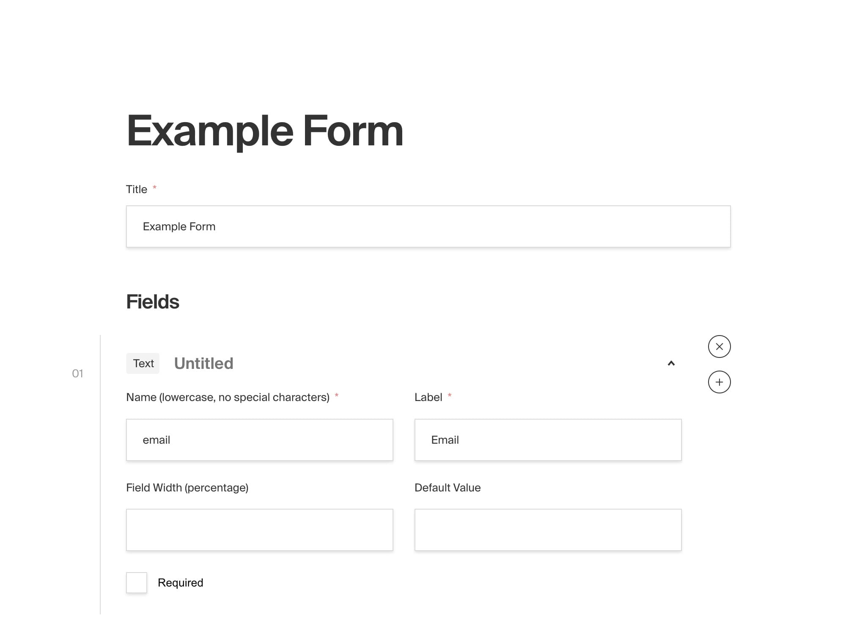Click the 01 field index number
The image size is (857, 633).
[x=78, y=373]
